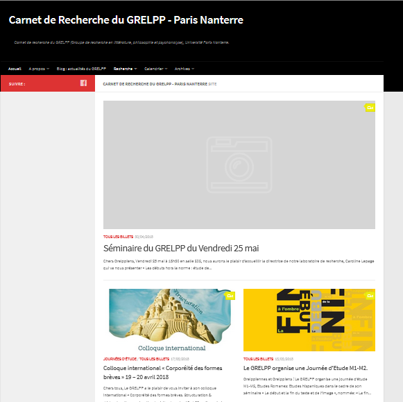Open the Recherche menu
Screen dimensions: 403x402
(123, 69)
